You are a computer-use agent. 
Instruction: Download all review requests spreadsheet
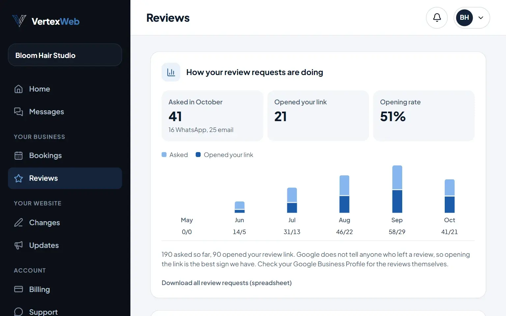tap(227, 283)
